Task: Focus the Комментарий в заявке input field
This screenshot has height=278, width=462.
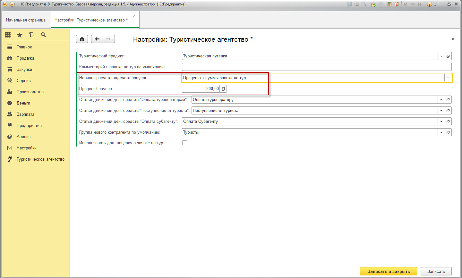Action: [x=317, y=67]
